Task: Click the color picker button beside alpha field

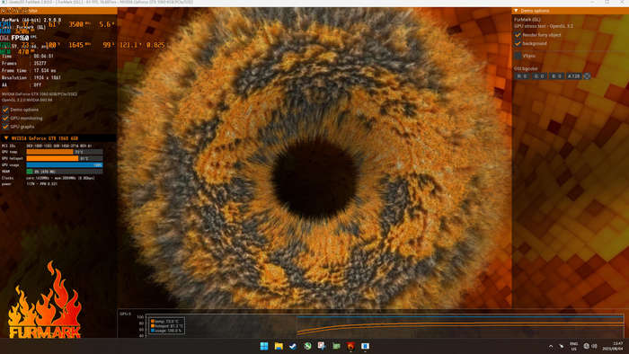Action: coord(587,75)
